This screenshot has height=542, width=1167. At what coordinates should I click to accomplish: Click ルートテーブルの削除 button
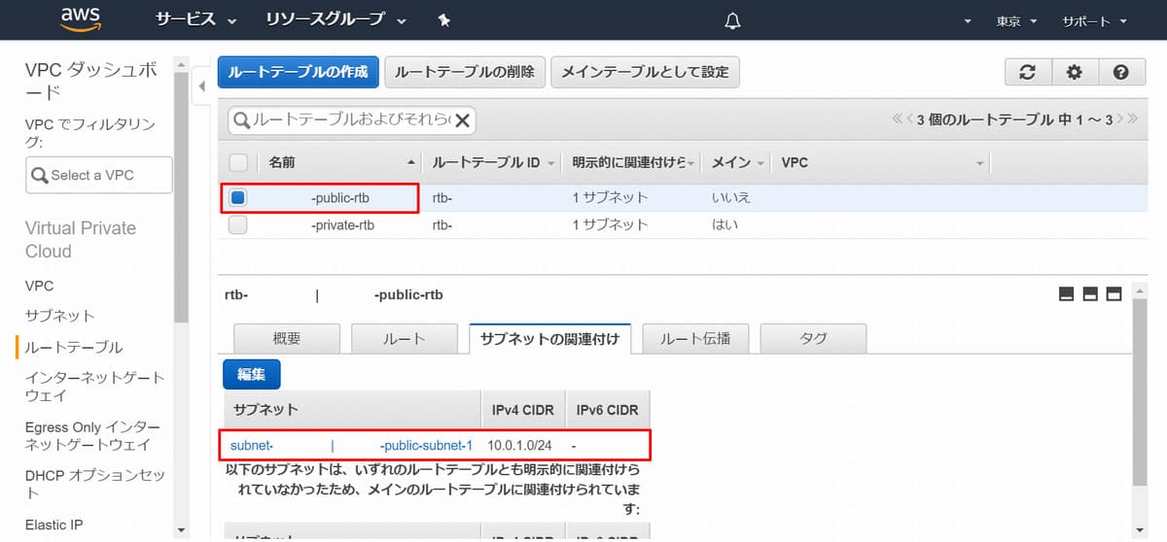pos(465,72)
